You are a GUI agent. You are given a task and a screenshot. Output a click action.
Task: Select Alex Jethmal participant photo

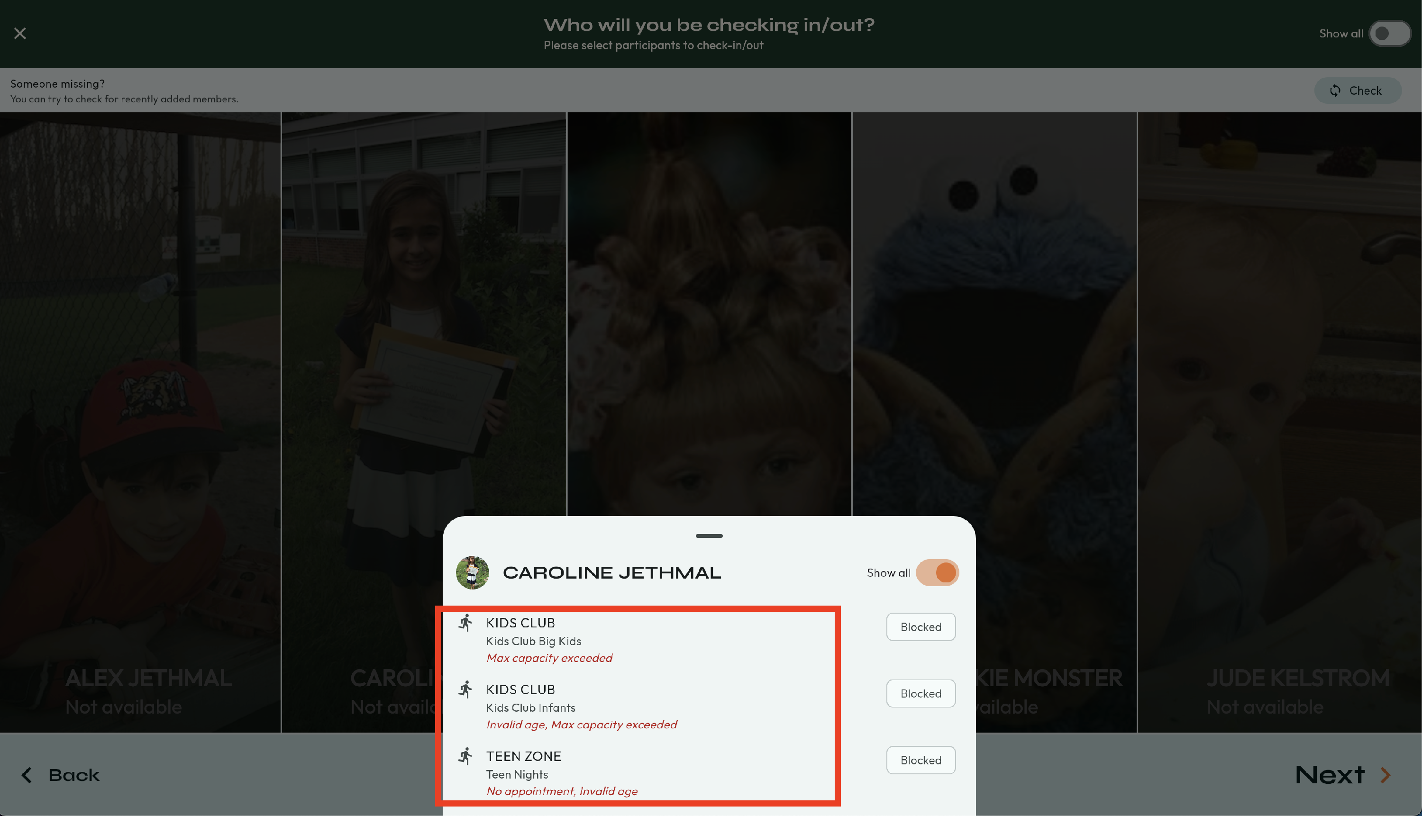[x=140, y=392]
